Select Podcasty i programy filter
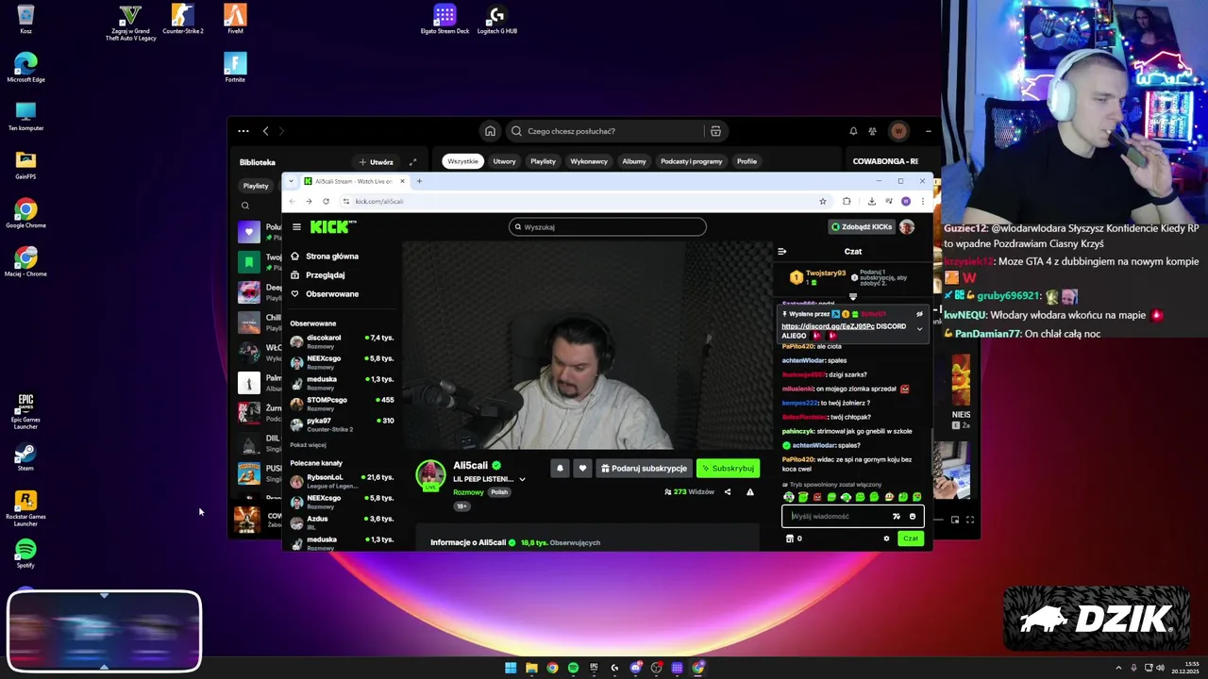This screenshot has height=679, width=1208. pos(691,161)
